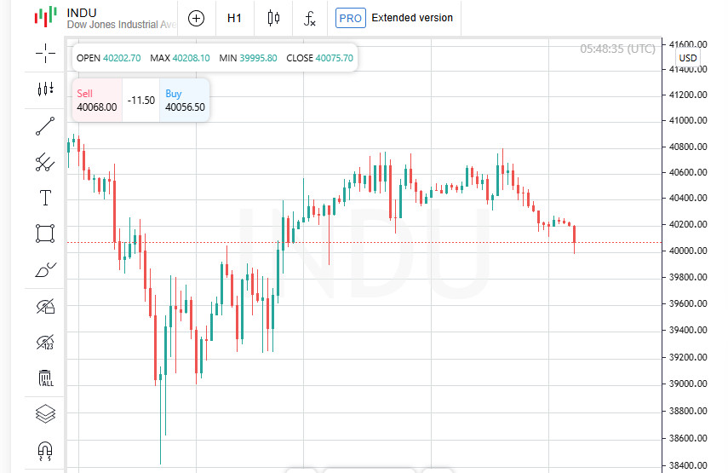Image resolution: width=728 pixels, height=473 pixels.
Task: Select the trend line drawing tool
Action: (45, 126)
